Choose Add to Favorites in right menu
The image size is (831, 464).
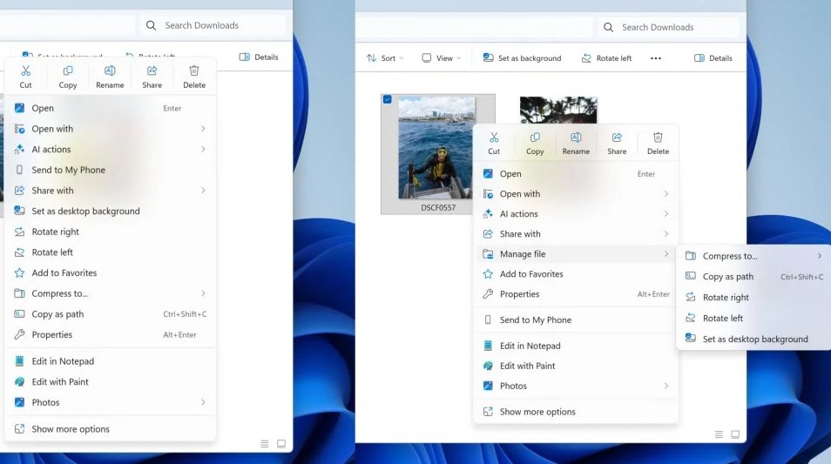(576, 274)
